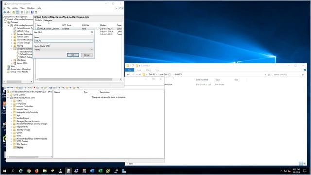
Task: Expand Starter GPOs node in GPM tree
Action: (x=12, y=63)
